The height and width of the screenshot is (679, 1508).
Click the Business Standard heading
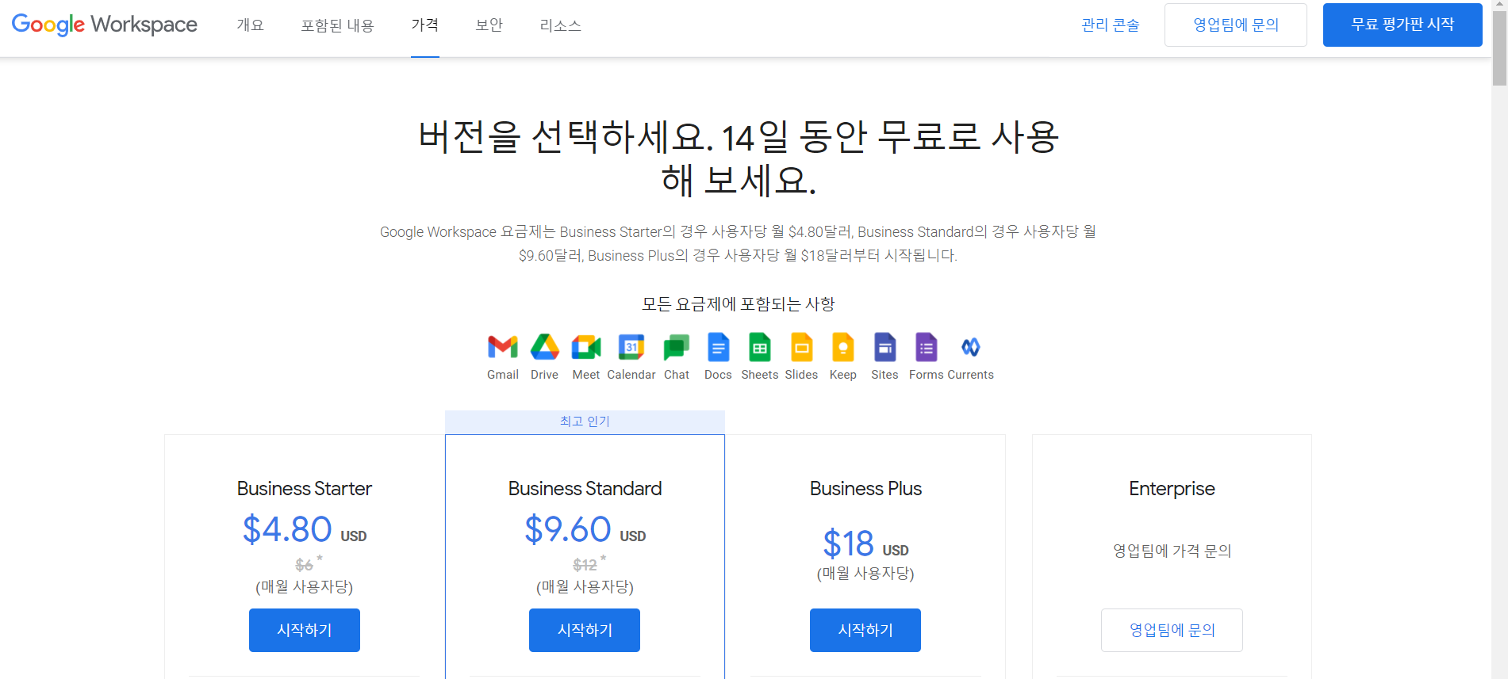coord(585,489)
